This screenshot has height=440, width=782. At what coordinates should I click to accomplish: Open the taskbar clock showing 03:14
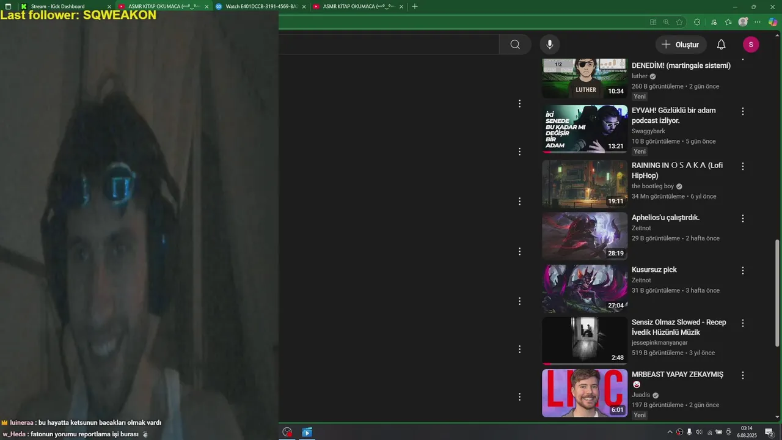(748, 432)
